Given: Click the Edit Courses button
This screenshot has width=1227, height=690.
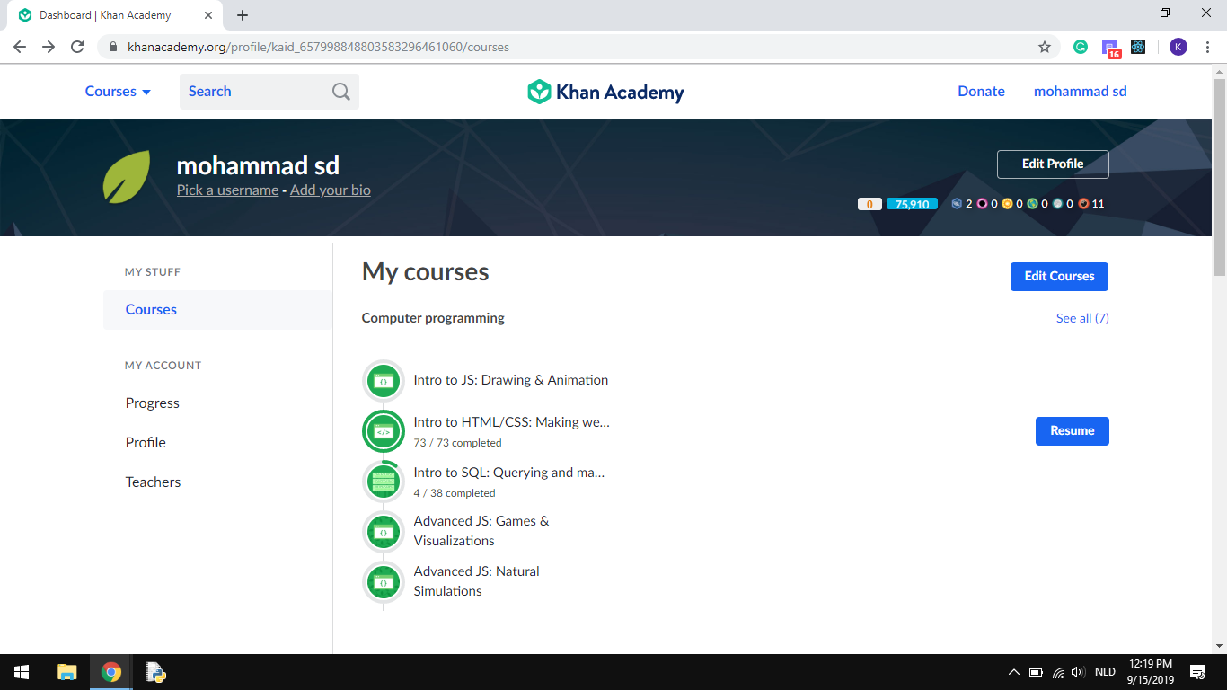Looking at the screenshot, I should click(x=1059, y=277).
